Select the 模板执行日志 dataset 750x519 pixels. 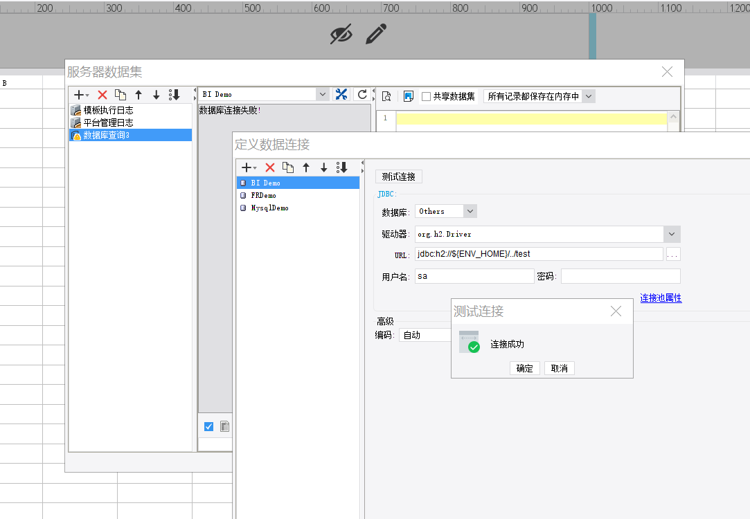coord(131,111)
